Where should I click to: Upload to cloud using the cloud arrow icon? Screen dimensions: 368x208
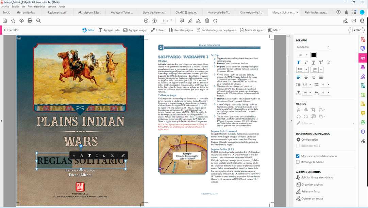pos(21,21)
